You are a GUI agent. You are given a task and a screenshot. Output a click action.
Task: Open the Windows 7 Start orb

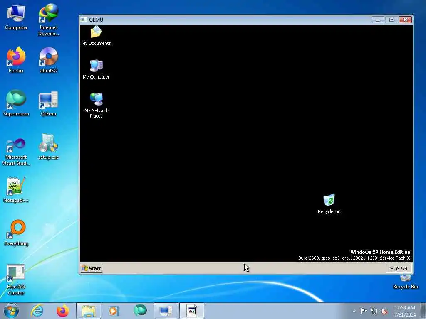click(x=11, y=311)
